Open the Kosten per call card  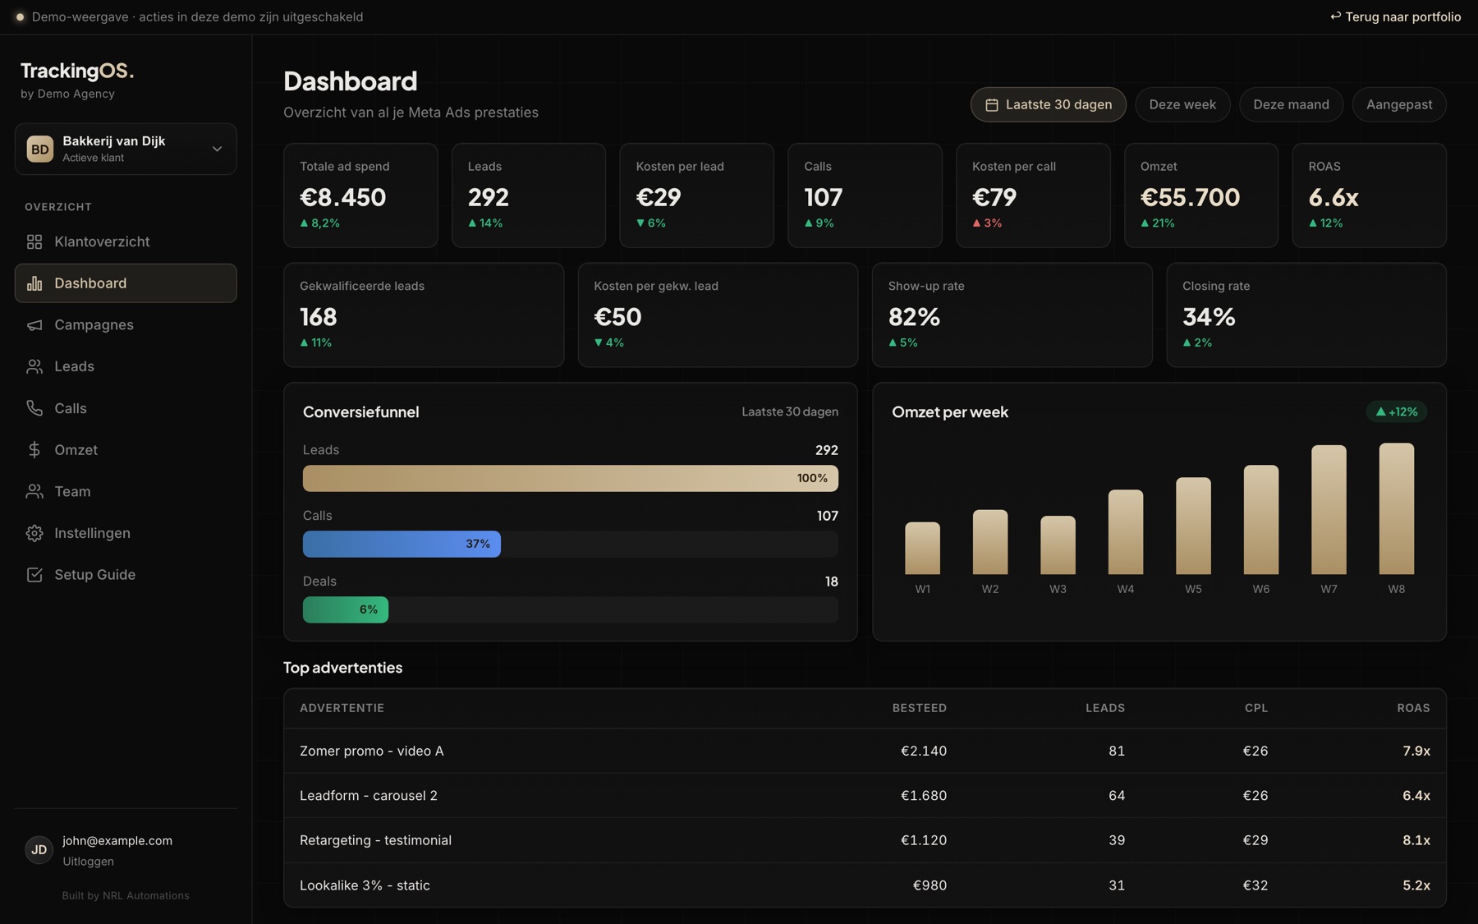pyautogui.click(x=1033, y=195)
